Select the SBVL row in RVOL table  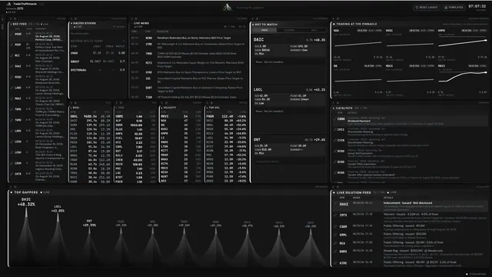click(x=90, y=116)
